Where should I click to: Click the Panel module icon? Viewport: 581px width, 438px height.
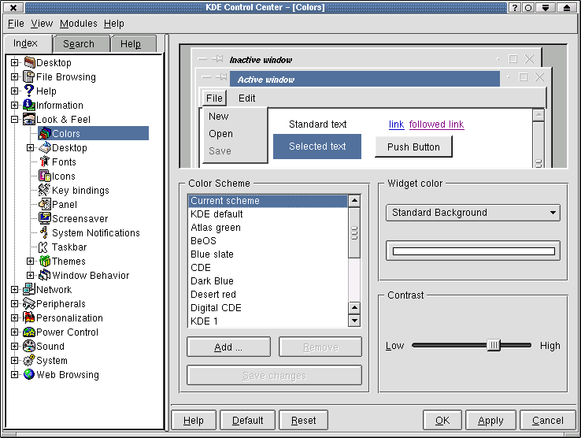pos(45,204)
